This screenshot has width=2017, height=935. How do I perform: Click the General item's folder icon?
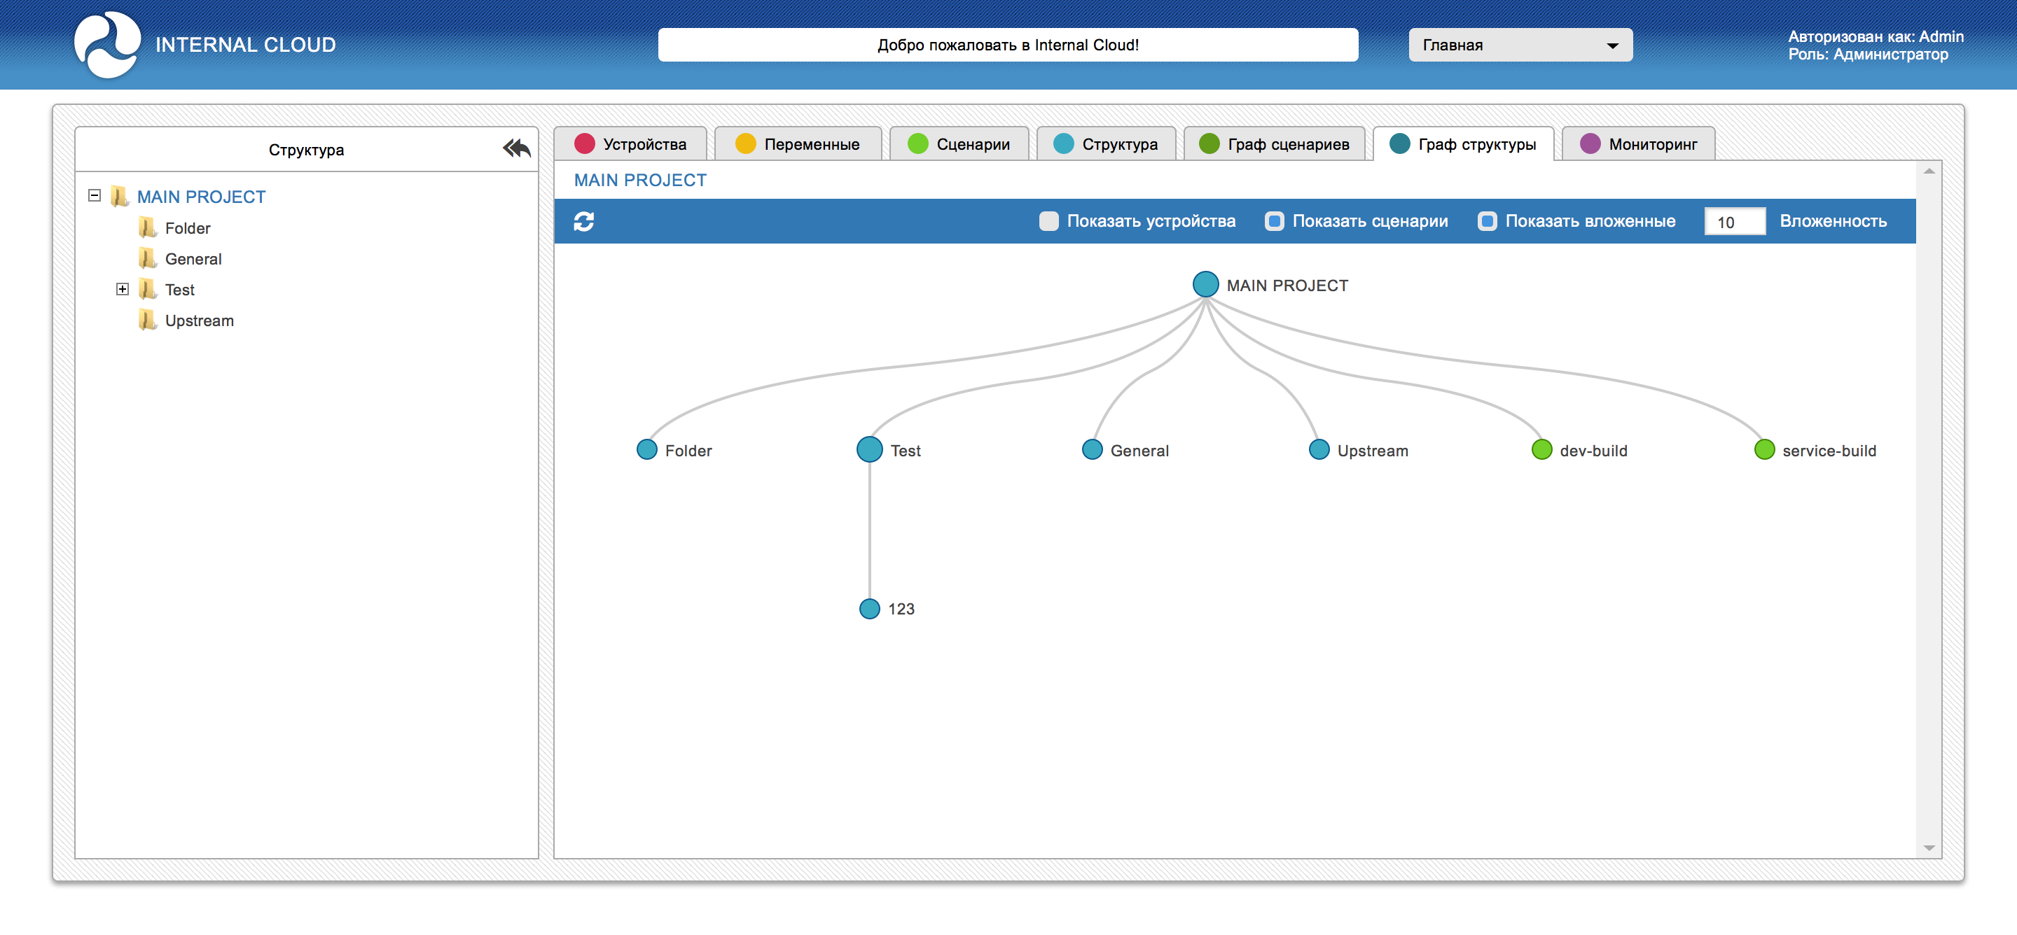[x=147, y=258]
